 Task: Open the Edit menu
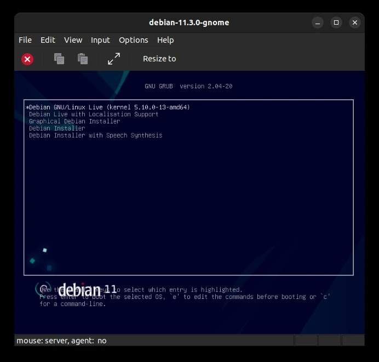click(48, 40)
